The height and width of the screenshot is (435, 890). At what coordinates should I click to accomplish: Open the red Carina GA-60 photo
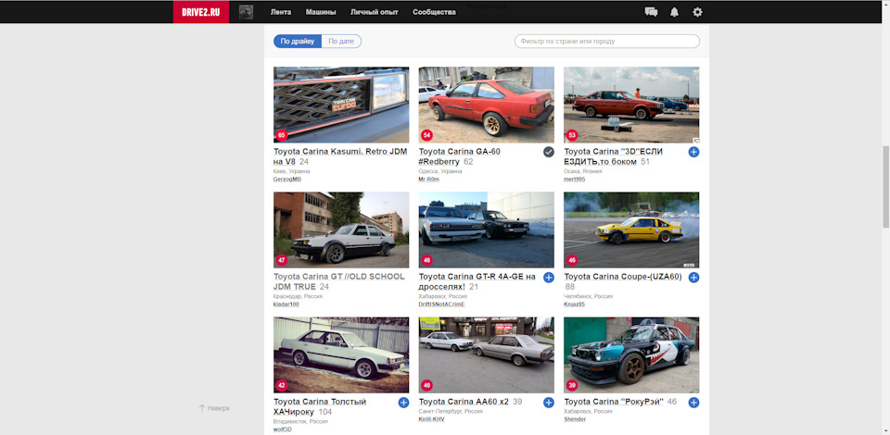(x=487, y=105)
